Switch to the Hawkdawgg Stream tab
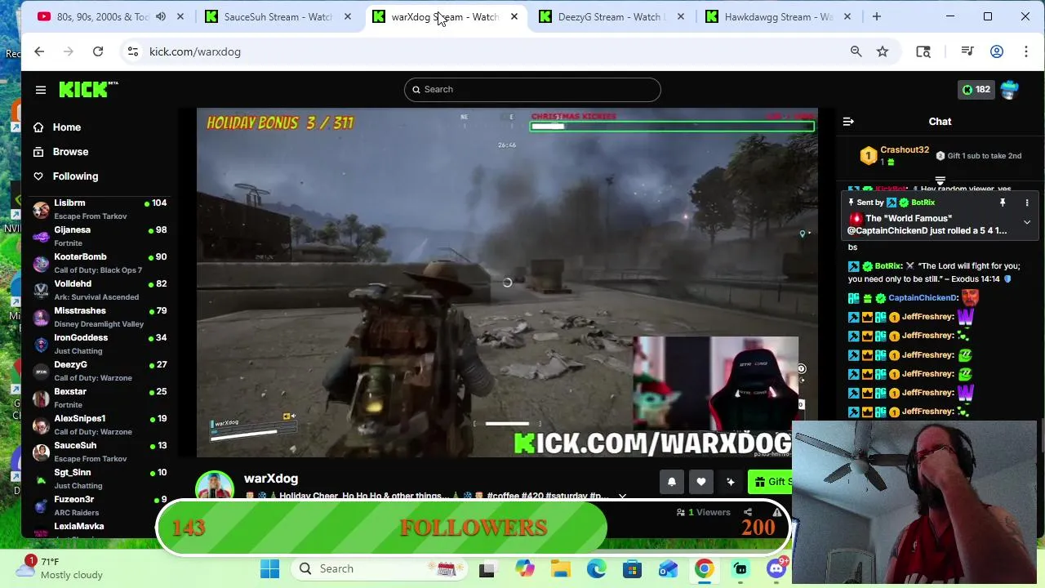 [x=778, y=16]
